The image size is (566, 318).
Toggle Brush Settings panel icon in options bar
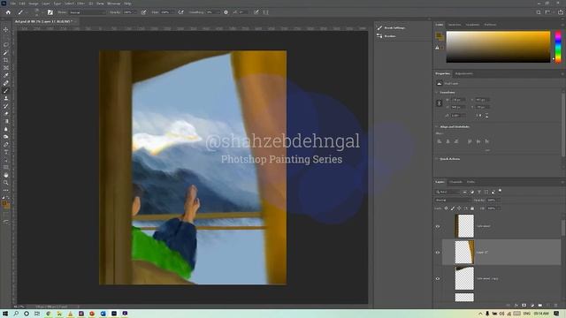(x=50, y=12)
